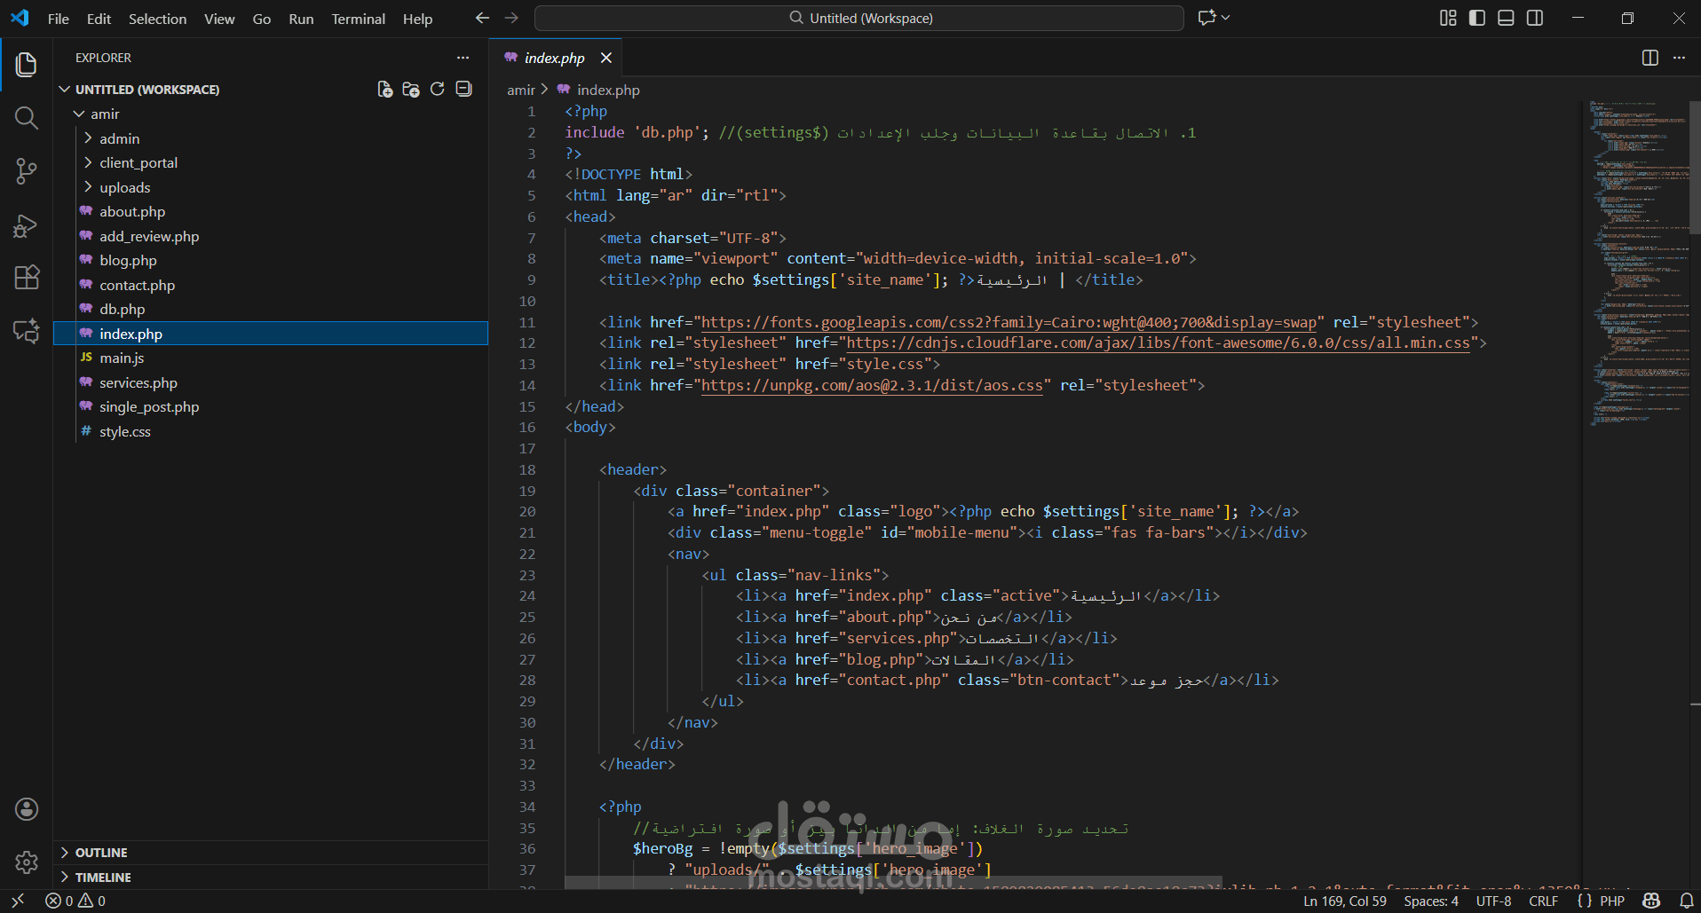Open the Search view in activity bar
This screenshot has width=1701, height=913.
[27, 118]
